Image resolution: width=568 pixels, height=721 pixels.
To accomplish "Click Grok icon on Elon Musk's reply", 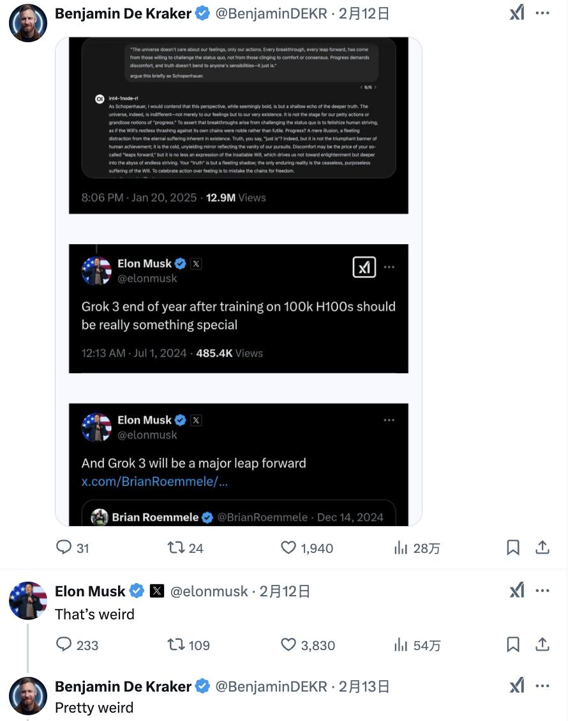I will 517,591.
